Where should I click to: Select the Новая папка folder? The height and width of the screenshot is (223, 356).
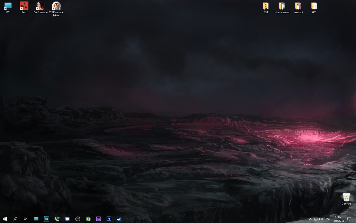click(282, 8)
